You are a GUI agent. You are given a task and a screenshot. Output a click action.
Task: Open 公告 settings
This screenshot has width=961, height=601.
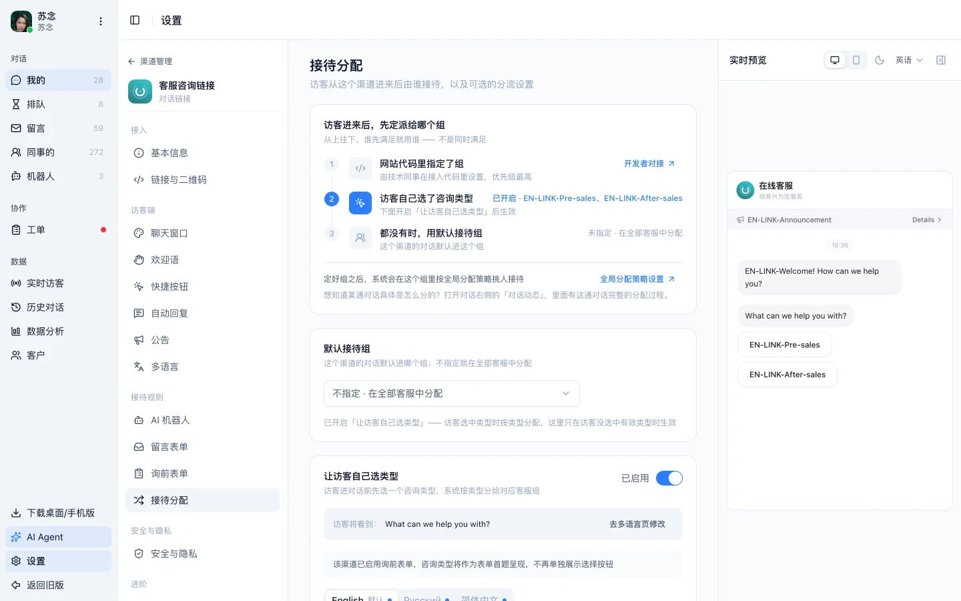202,340
